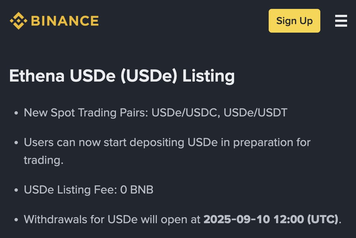This screenshot has width=356, height=238.
Task: Open the hamburger navigation menu
Action: point(341,21)
